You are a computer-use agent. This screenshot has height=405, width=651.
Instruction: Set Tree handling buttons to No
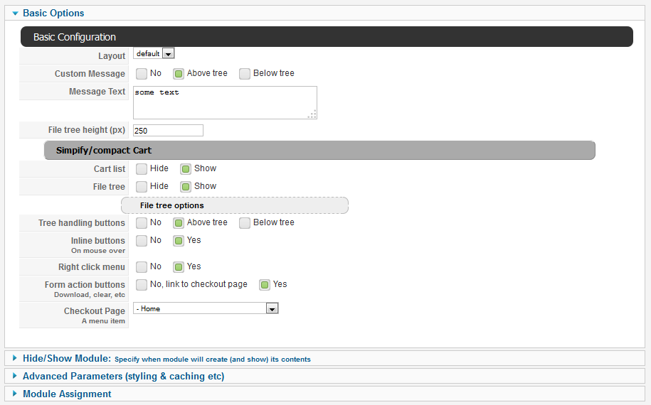pyautogui.click(x=142, y=223)
